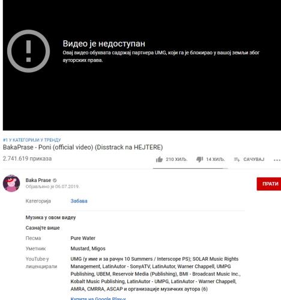This screenshot has width=281, height=300.
Task: Open the Baka Prase channel name link
Action: point(38,180)
